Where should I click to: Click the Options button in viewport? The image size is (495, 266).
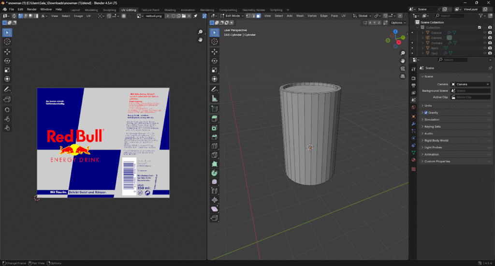[397, 23]
